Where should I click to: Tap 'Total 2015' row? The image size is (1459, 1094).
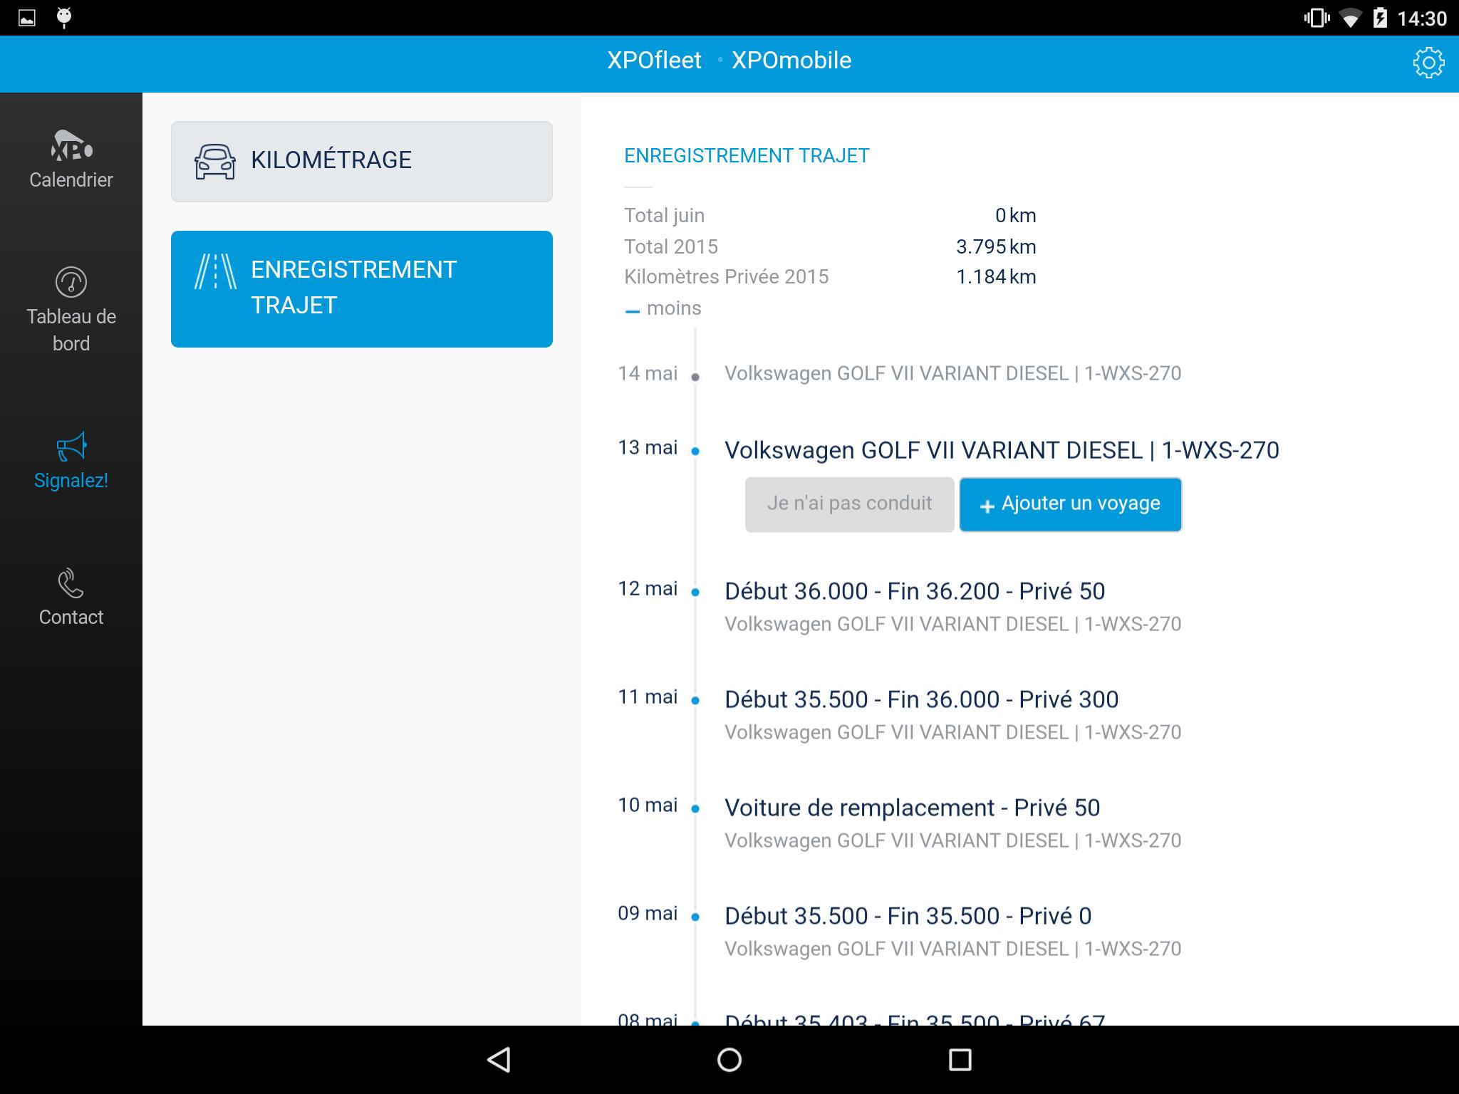click(830, 246)
